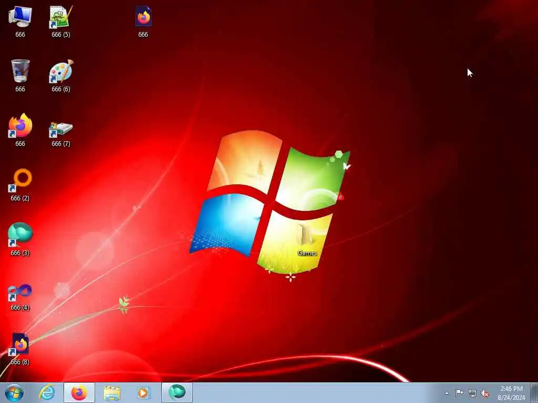Select the orange ring shortcut 666 (2)
Viewport: 538px width, 403px height.
coord(20,185)
